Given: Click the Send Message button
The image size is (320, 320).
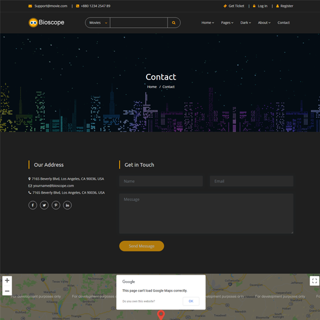Looking at the screenshot, I should point(141,246).
